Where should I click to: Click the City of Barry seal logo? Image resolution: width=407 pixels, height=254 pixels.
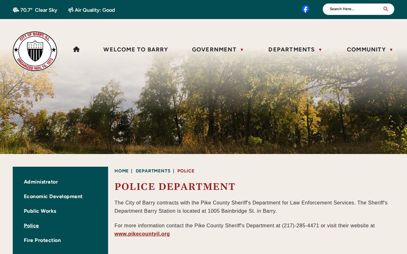click(35, 51)
